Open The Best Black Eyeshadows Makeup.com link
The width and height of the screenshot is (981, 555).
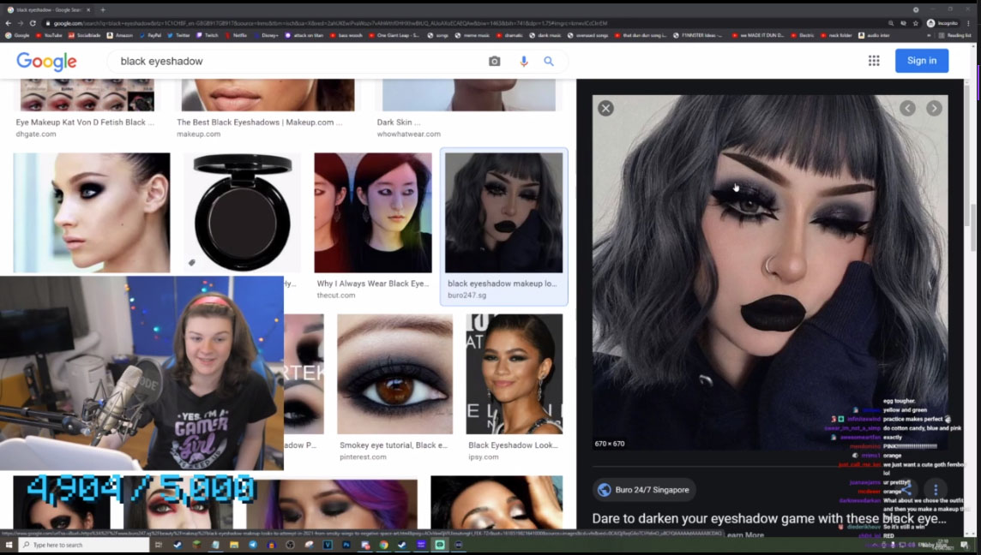click(260, 122)
